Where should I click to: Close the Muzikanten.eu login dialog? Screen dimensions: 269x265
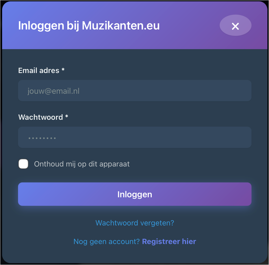pos(235,26)
